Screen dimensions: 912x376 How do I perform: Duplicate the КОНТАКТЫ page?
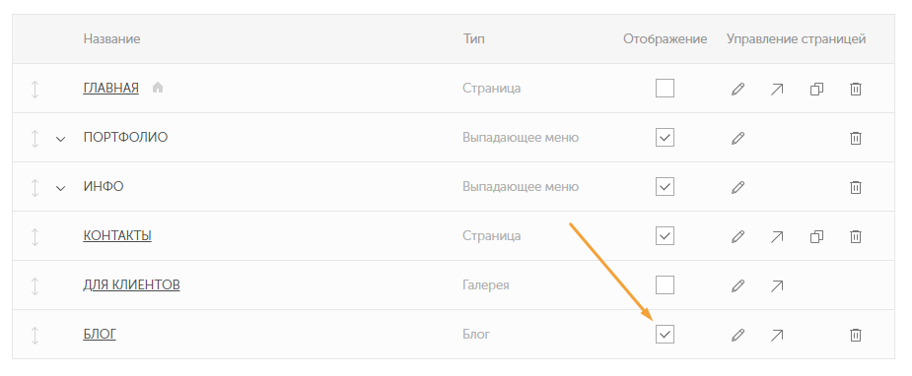(x=816, y=236)
